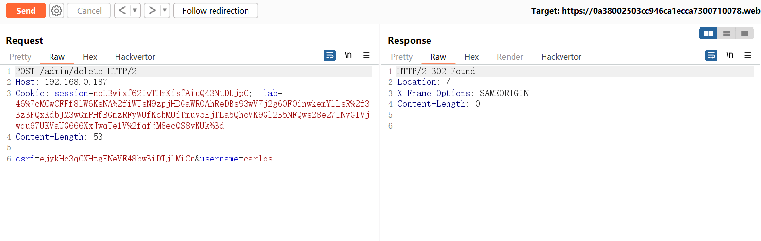This screenshot has width=761, height=241.
Task: Expand the back history dropdown arrow
Action: [135, 11]
